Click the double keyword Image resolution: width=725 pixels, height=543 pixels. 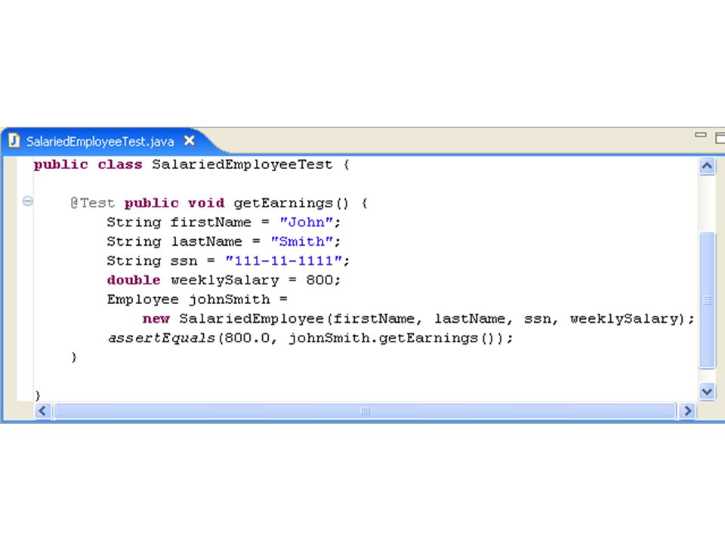click(134, 281)
